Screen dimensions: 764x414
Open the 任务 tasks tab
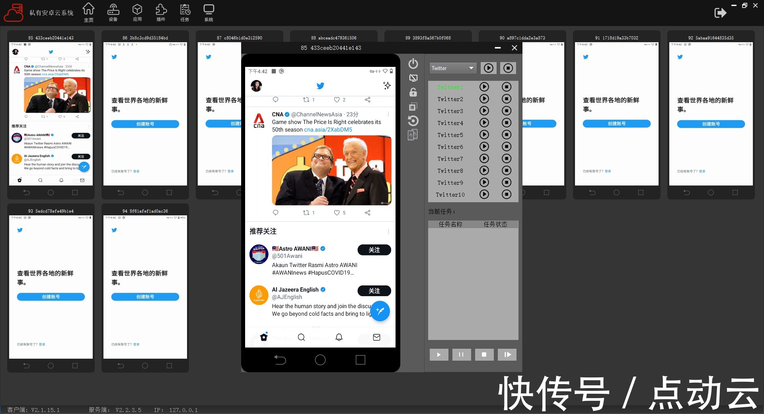185,12
